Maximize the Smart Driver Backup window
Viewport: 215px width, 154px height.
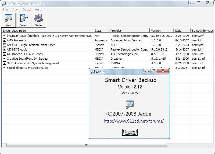point(199,3)
